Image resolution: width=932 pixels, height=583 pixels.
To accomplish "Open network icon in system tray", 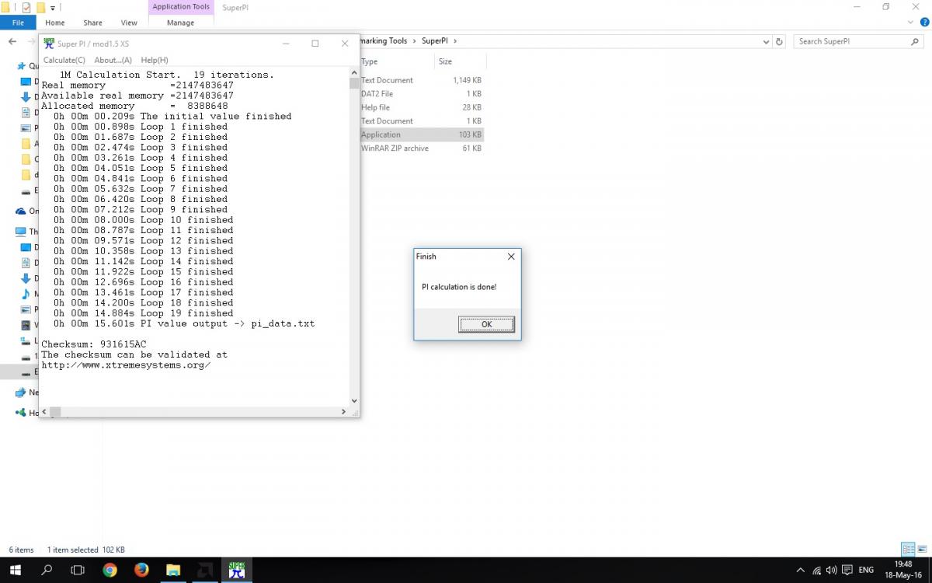I will point(816,570).
